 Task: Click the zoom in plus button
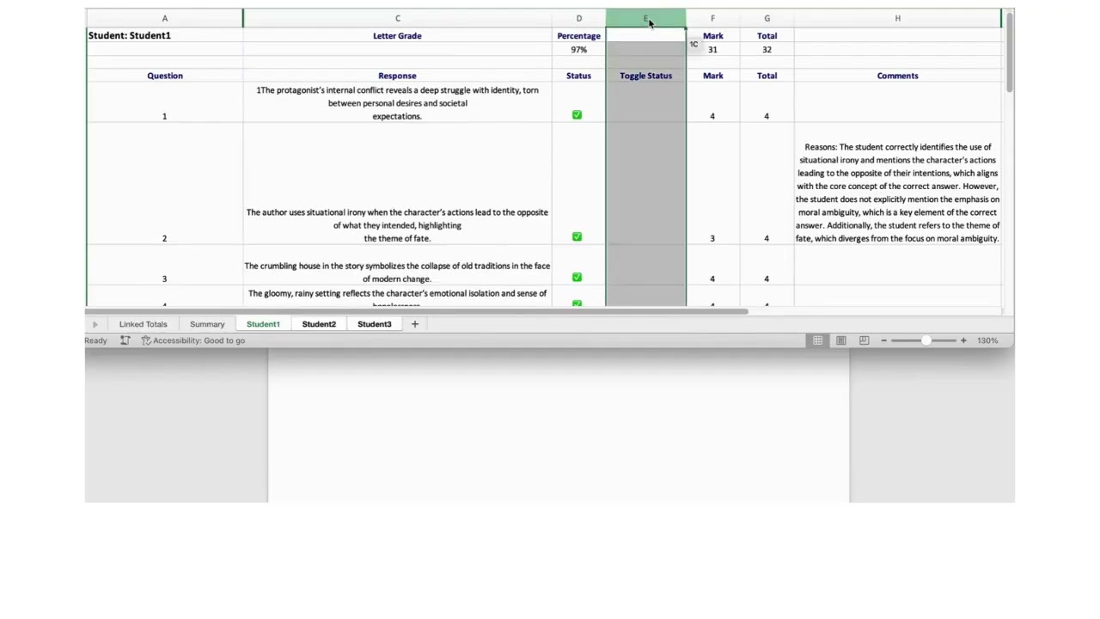[x=963, y=340]
